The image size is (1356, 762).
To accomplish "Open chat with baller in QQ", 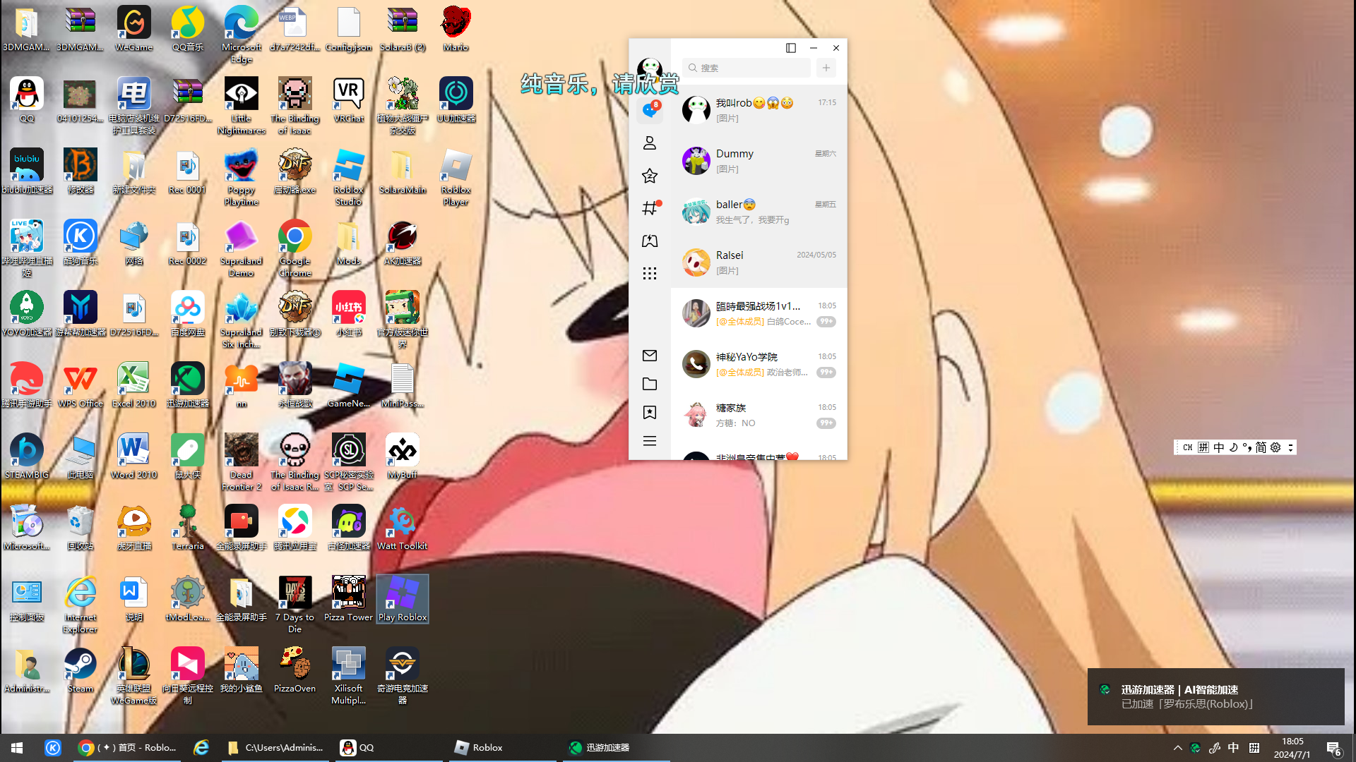I will (759, 212).
